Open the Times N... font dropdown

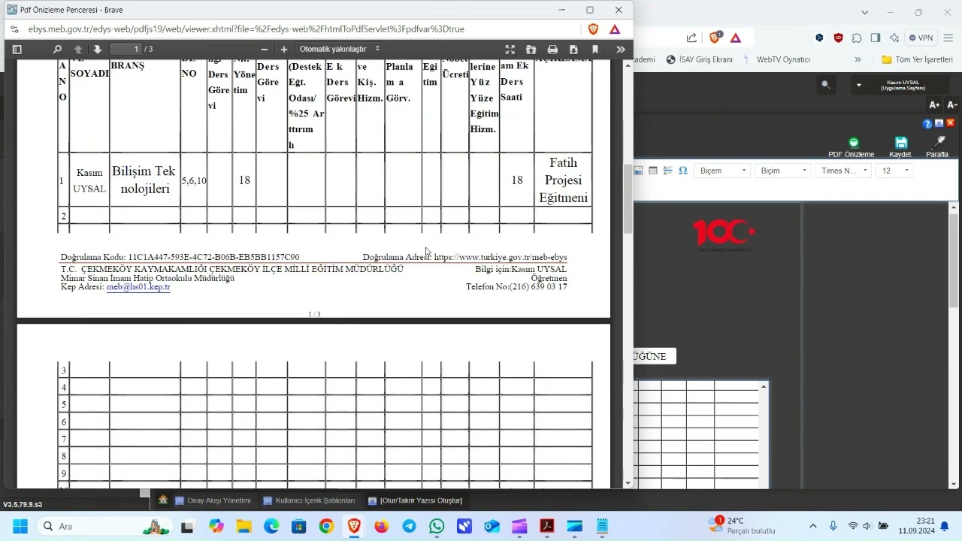843,171
